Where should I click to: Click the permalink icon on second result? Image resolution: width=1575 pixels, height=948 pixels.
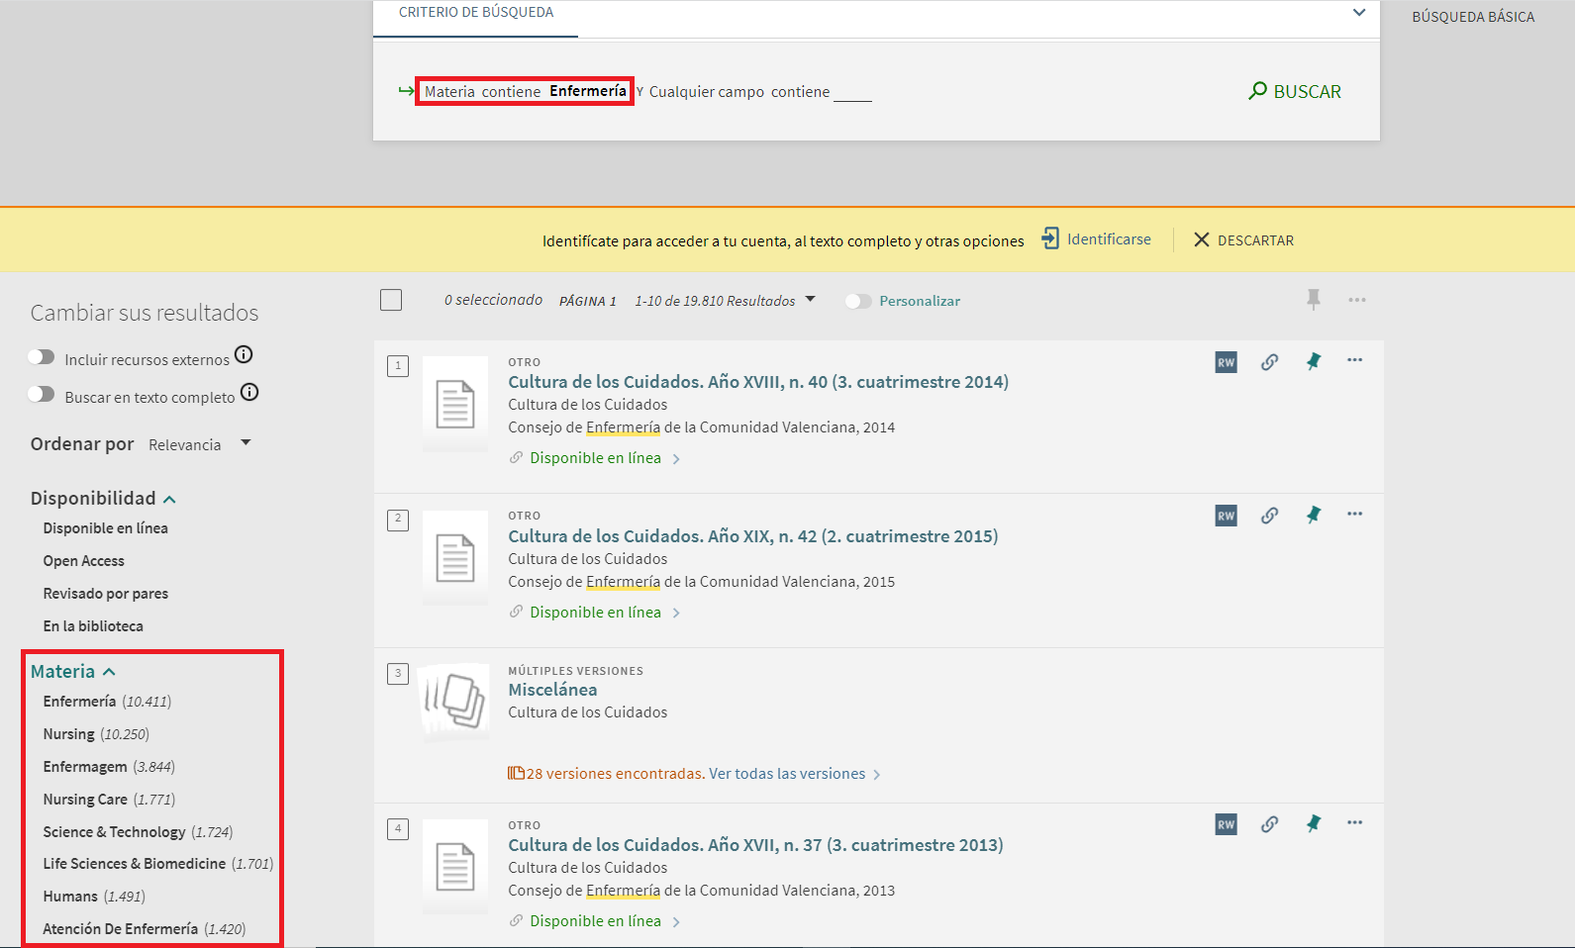(1269, 516)
